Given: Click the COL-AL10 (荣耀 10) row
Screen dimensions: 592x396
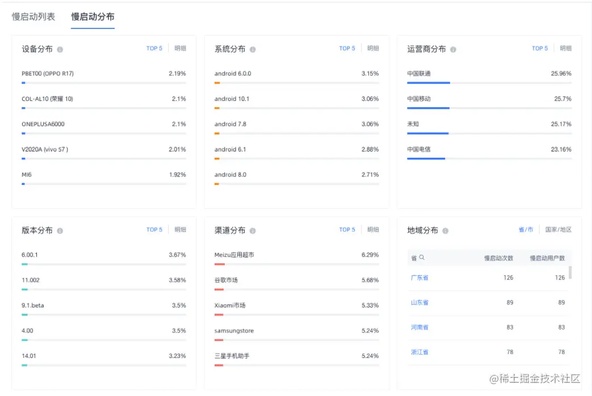Looking at the screenshot, I should 104,102.
